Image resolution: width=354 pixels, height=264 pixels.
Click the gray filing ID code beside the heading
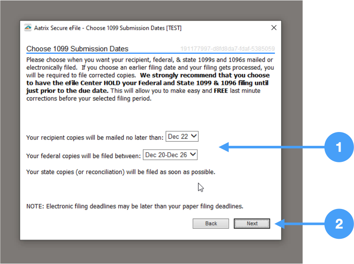[x=227, y=49]
